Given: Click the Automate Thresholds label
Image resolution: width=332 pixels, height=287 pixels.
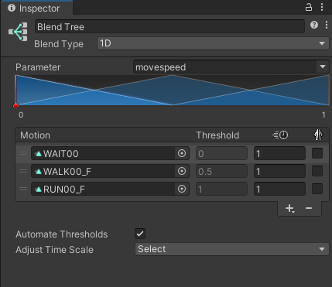Looking at the screenshot, I should click(61, 234).
